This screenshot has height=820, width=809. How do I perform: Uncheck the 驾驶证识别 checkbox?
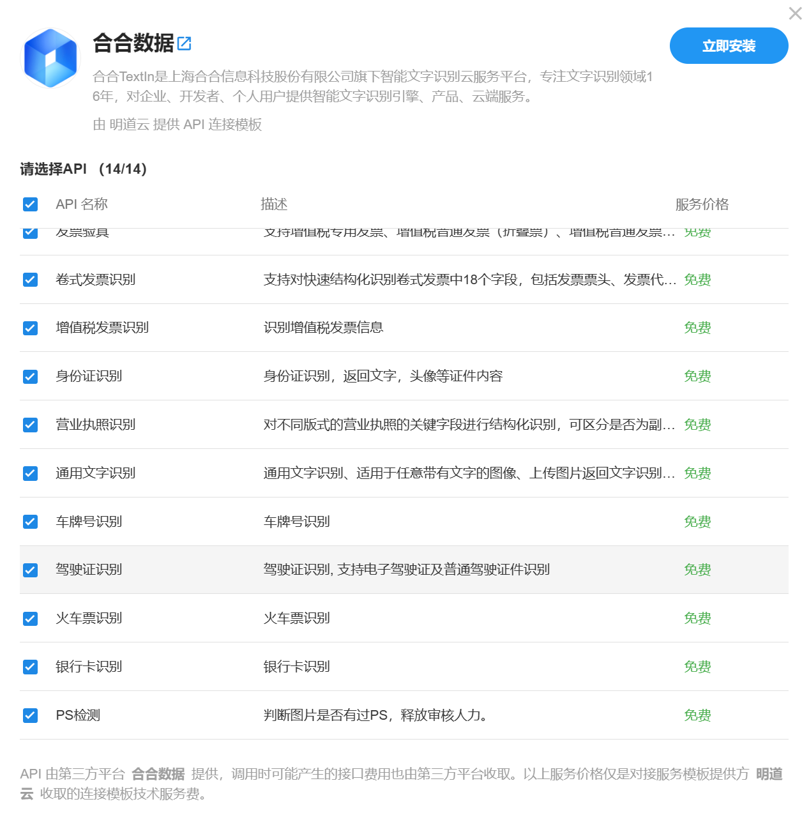coord(30,570)
